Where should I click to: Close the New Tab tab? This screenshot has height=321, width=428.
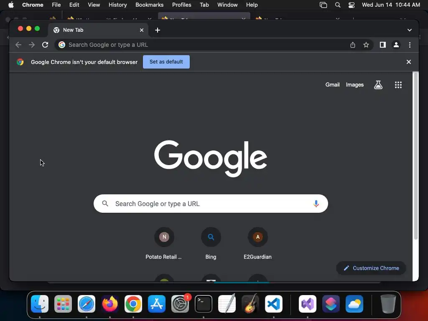pyautogui.click(x=142, y=30)
